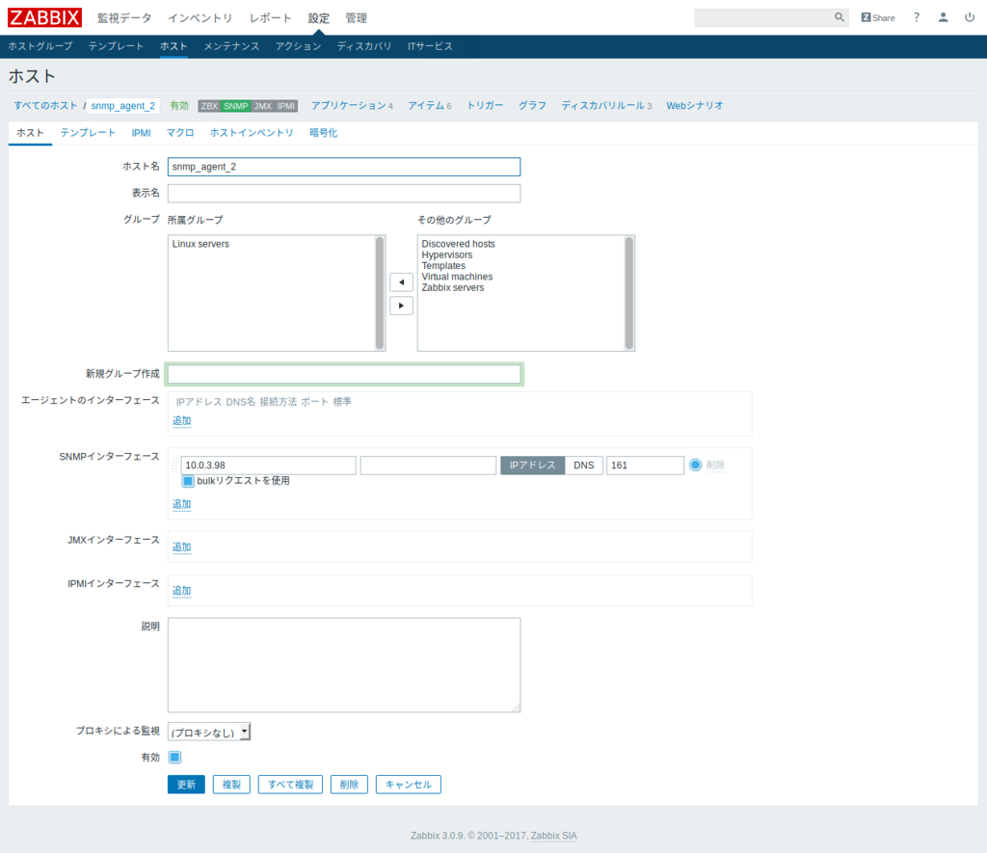Open アプリケーション link

tap(349, 106)
